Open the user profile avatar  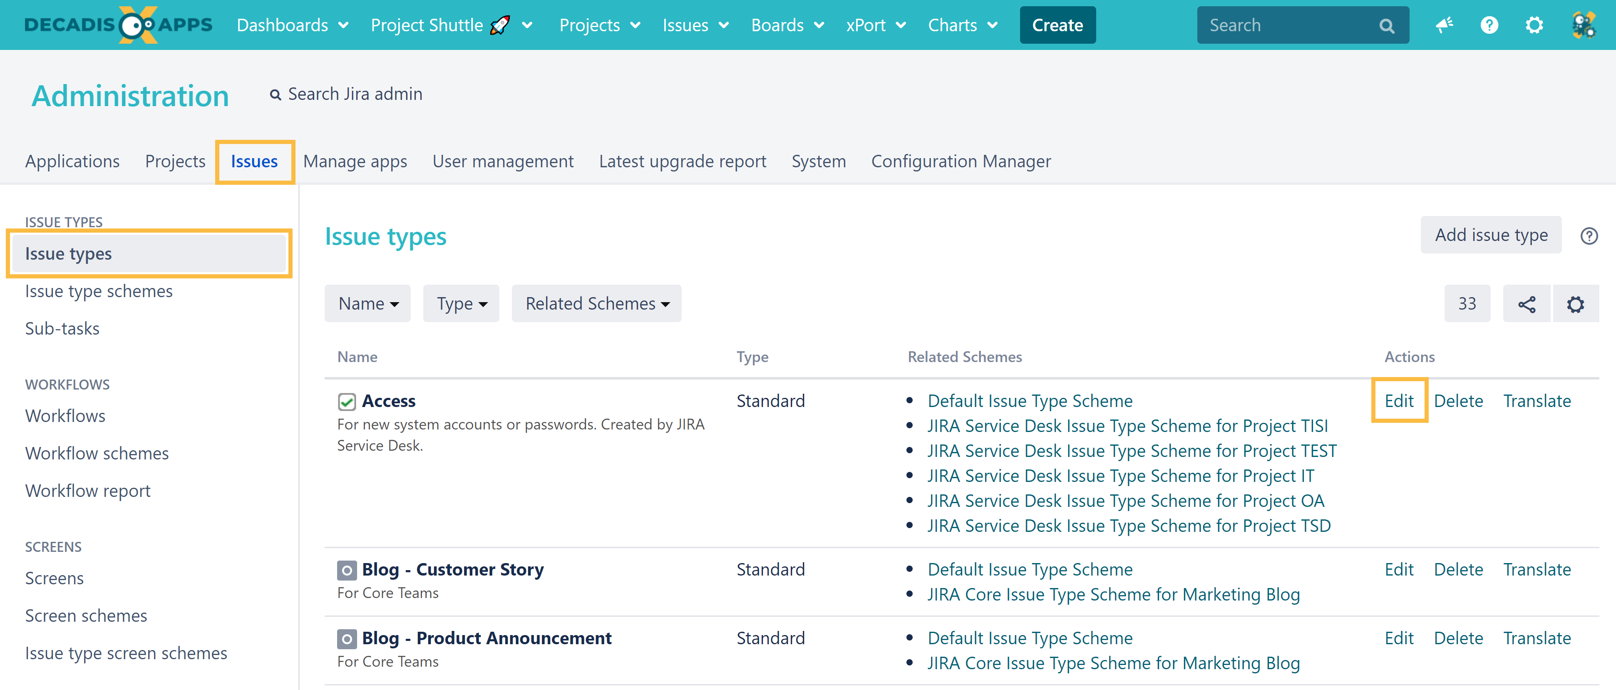tap(1584, 25)
